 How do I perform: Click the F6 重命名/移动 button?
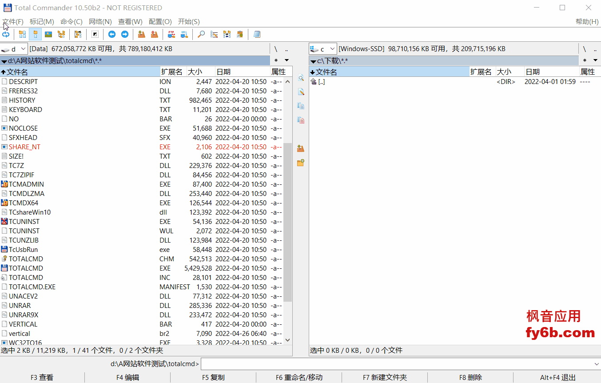pos(299,377)
